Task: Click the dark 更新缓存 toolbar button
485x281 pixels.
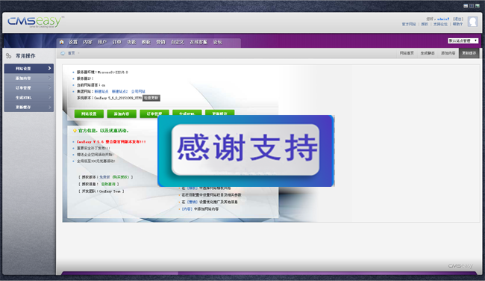Action: (x=469, y=53)
